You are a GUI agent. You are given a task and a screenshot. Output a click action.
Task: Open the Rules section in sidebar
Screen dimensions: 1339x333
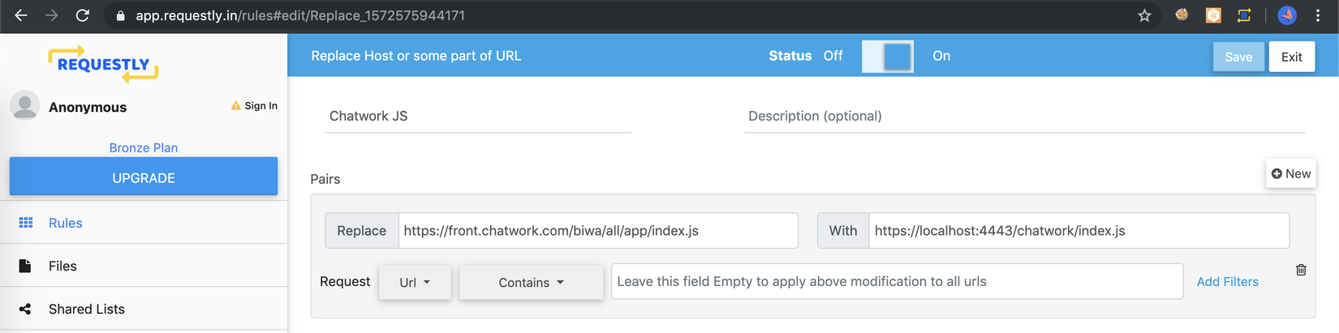65,223
